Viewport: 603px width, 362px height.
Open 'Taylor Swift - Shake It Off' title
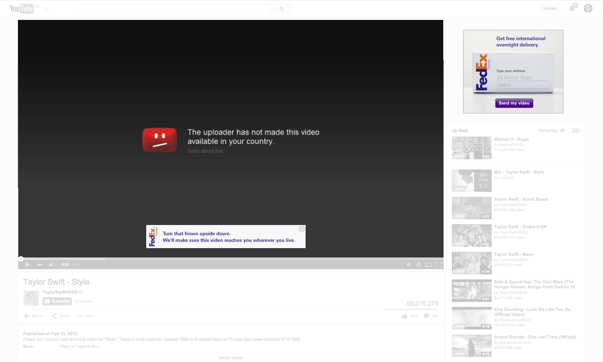pyautogui.click(x=520, y=227)
